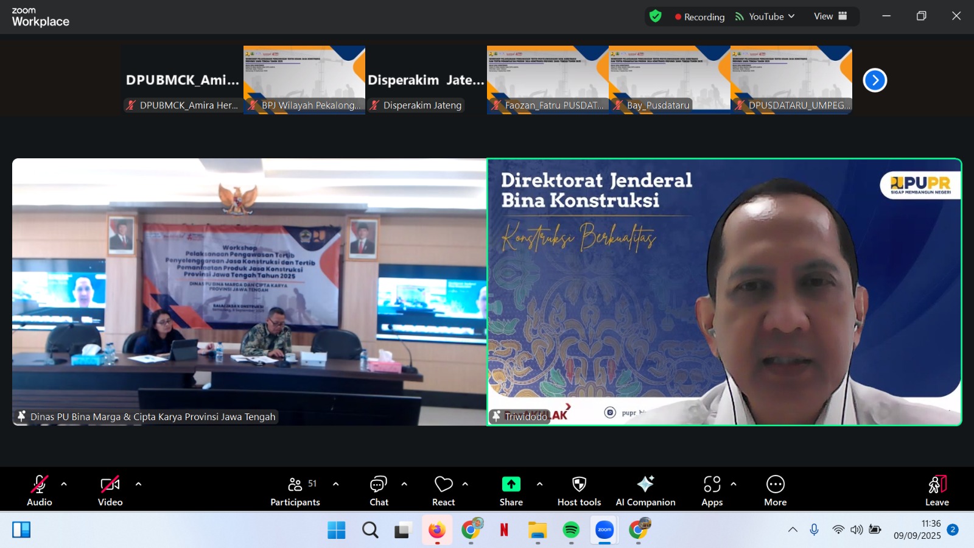The width and height of the screenshot is (974, 548).
Task: Leave the meeting
Action: tap(937, 491)
